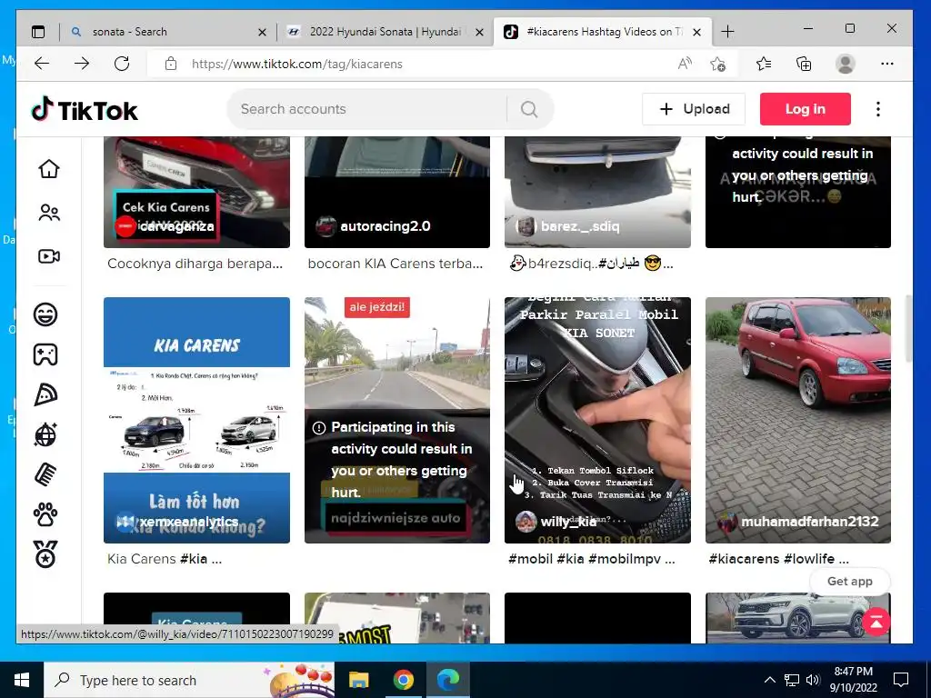Open the xemxeanalytics KIA CARENS video
931x698 pixels.
pos(196,420)
